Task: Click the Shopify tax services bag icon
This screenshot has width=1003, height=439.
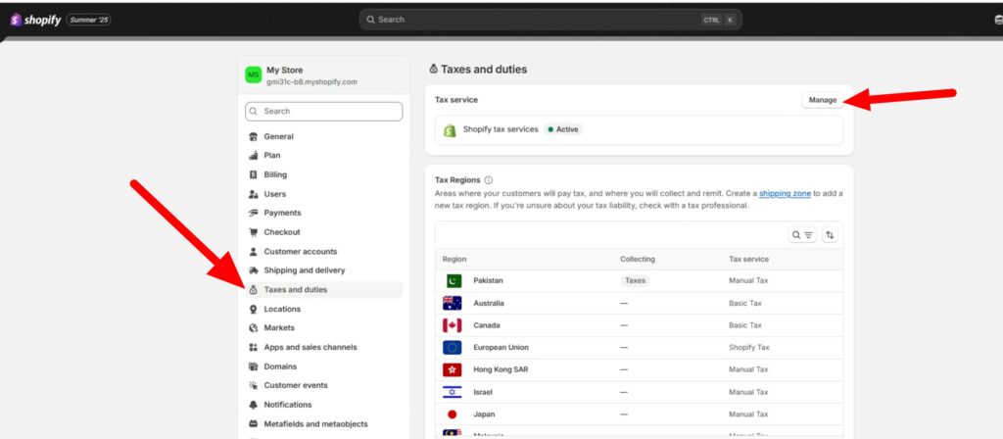Action: coord(450,130)
